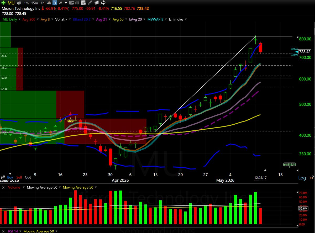
Task: Click the 800.00 price axis label
Action: 305,39
